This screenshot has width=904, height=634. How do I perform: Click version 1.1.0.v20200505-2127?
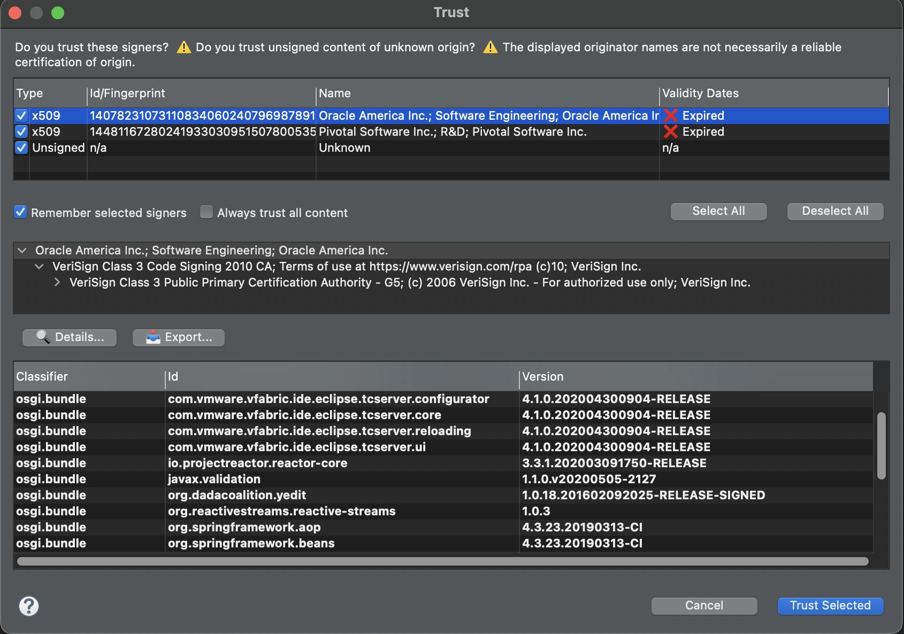589,479
